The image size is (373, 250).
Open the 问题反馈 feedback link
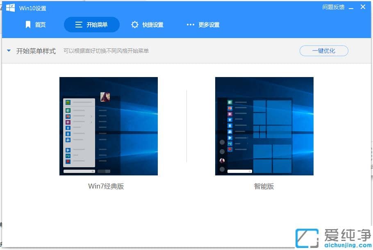(x=334, y=7)
